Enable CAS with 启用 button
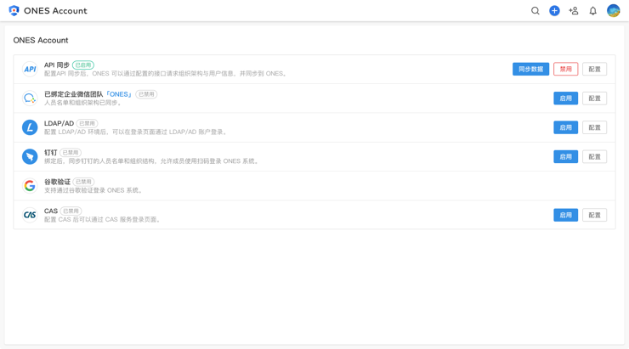Viewport: 629px width, 349px height. pos(565,215)
